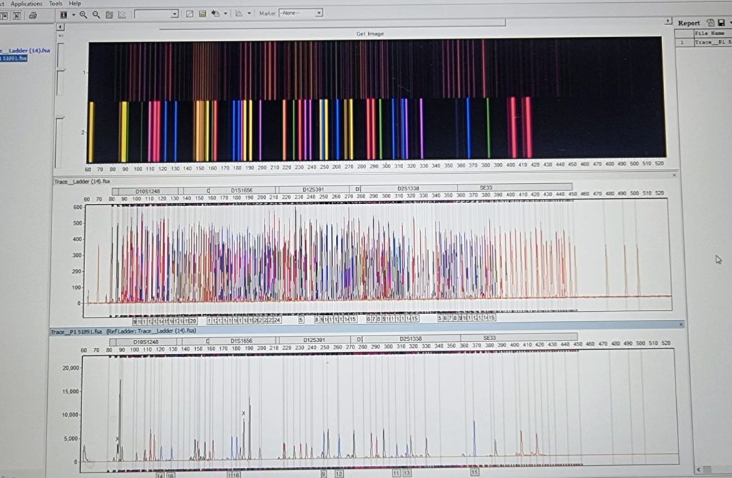Image resolution: width=732 pixels, height=478 pixels.
Task: Click the Report settings icon
Action: click(x=711, y=22)
